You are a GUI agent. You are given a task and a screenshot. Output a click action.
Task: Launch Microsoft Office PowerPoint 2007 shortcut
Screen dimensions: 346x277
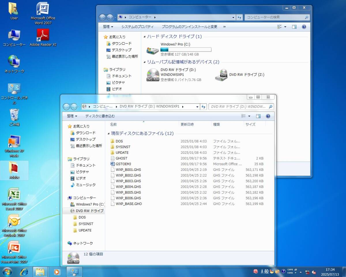[x=14, y=252]
